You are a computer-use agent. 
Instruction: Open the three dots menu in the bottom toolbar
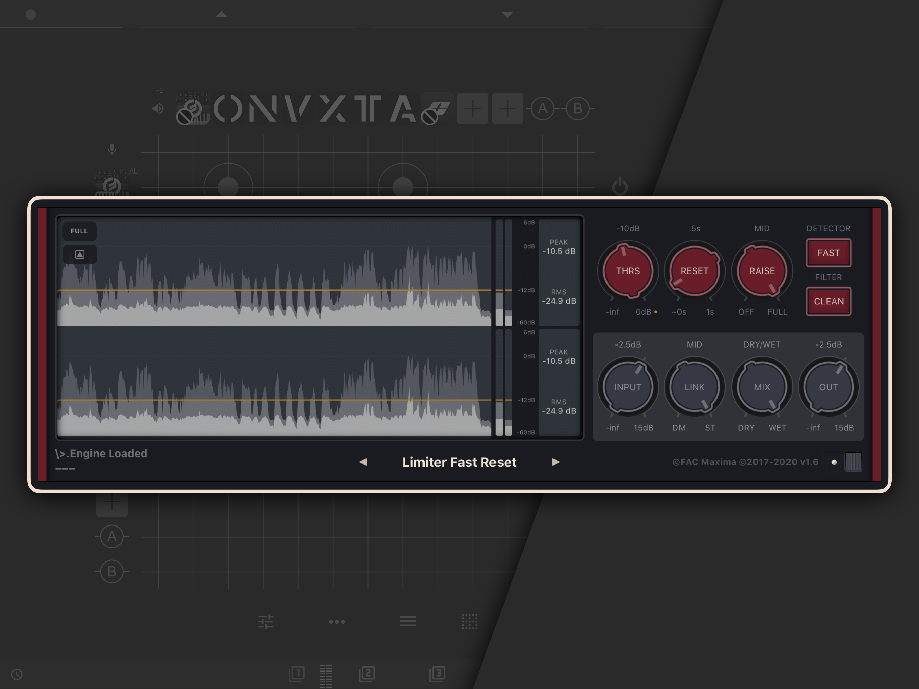click(337, 622)
